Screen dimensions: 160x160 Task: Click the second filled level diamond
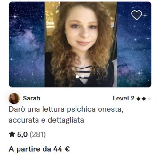pyautogui.click(x=144, y=99)
